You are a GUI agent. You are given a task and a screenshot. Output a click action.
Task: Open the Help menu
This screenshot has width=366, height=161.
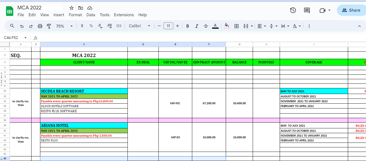pyautogui.click(x=143, y=15)
